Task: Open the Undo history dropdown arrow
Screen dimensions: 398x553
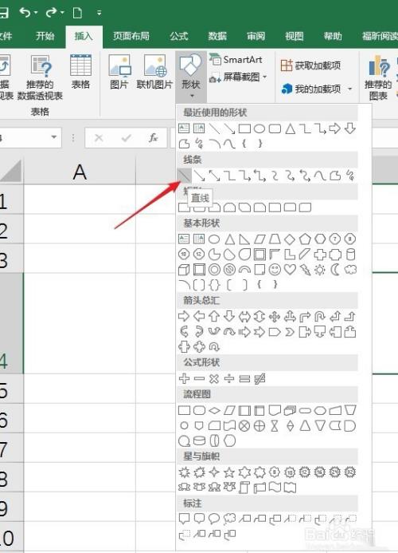Action: 36,13
